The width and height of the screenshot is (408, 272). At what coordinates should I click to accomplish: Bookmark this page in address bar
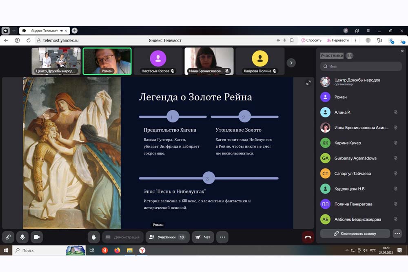292,40
